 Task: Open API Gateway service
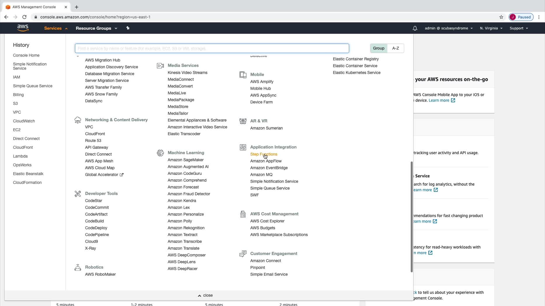pos(97,147)
